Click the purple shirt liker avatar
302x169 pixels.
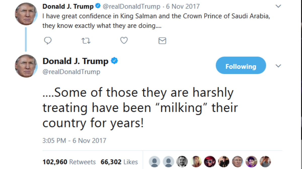pyautogui.click(x=251, y=162)
